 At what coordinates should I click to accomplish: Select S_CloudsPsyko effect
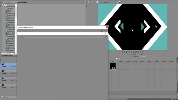(x=11, y=19)
